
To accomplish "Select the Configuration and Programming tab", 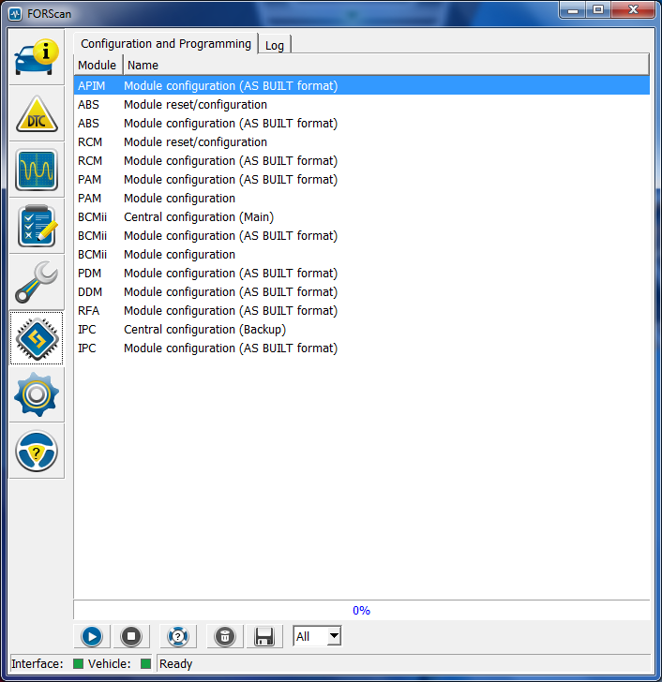I will (166, 43).
